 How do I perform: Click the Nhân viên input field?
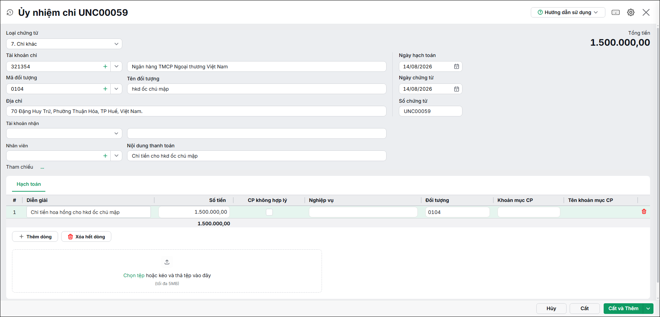pyautogui.click(x=54, y=156)
